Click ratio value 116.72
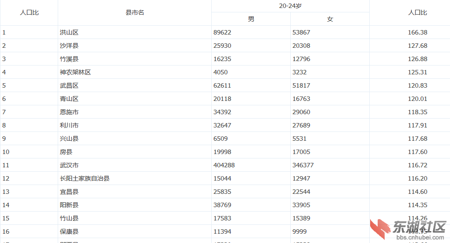450x243 pixels. point(418,165)
